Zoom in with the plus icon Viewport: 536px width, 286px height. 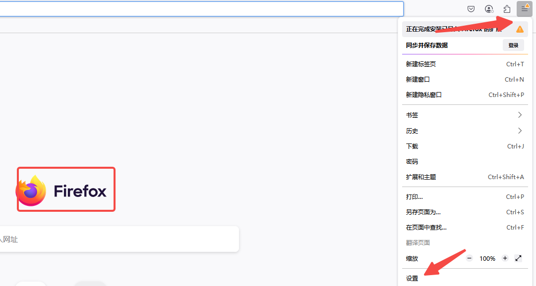coord(505,258)
